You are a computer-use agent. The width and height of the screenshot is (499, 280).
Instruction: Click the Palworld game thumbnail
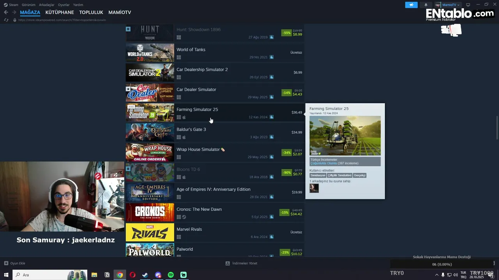[150, 250]
